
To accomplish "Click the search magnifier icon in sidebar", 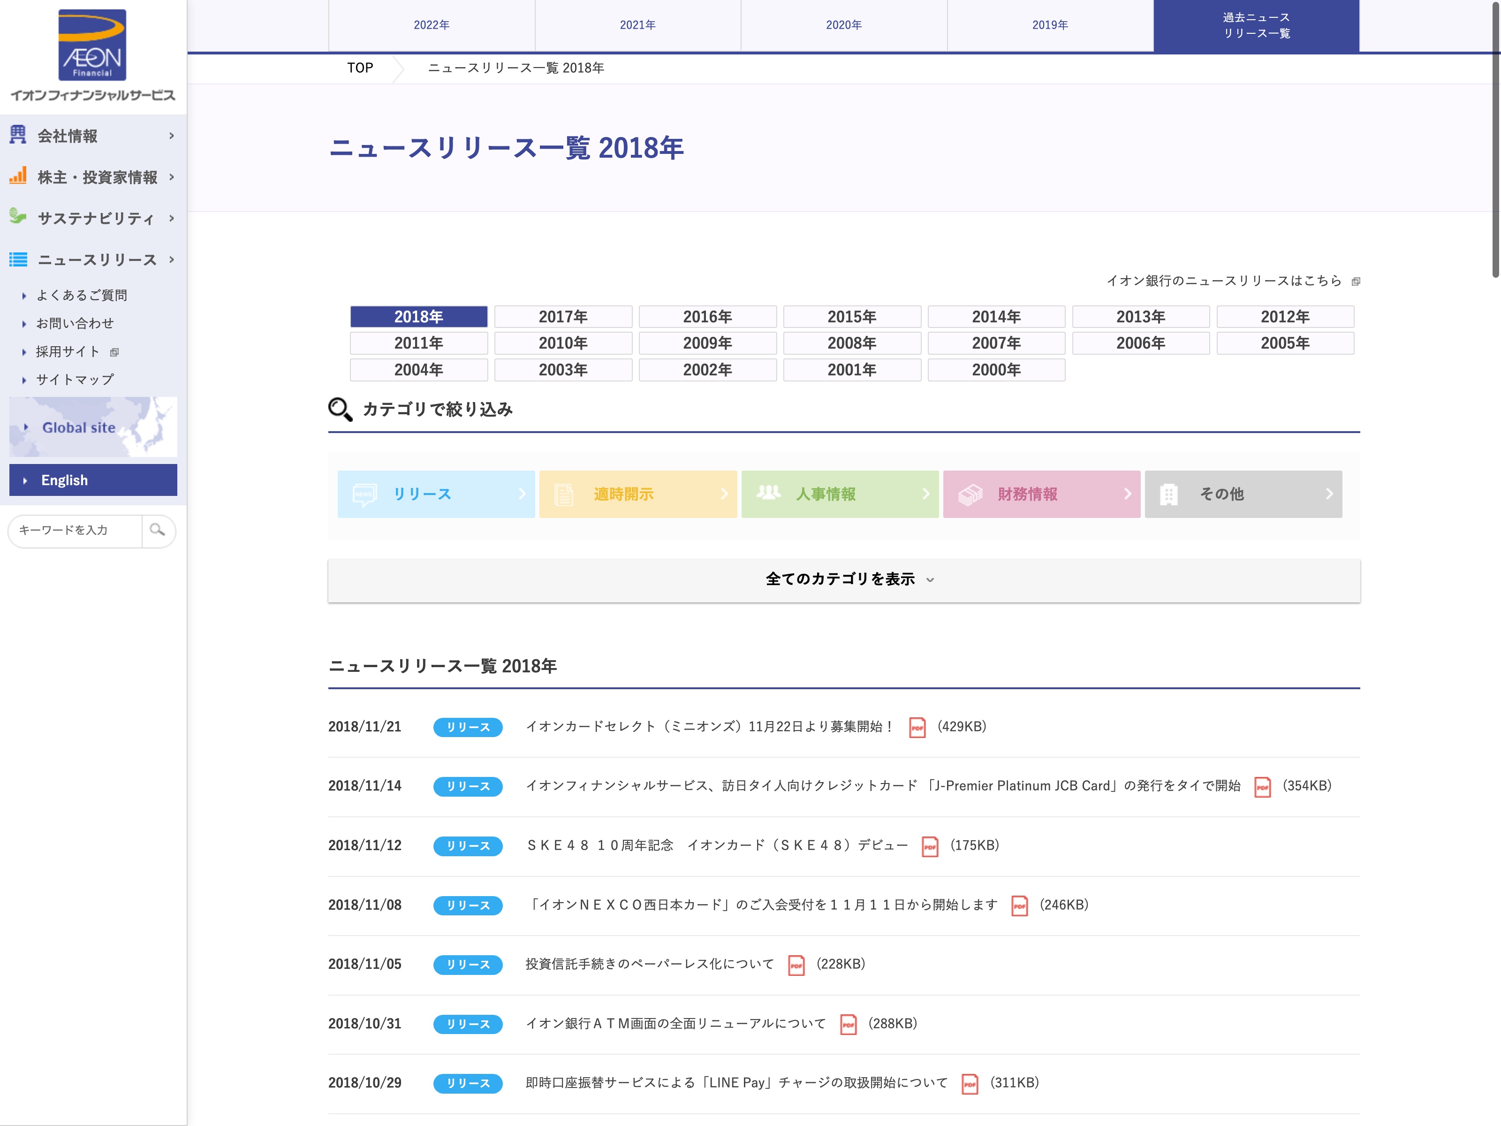I will 158,530.
